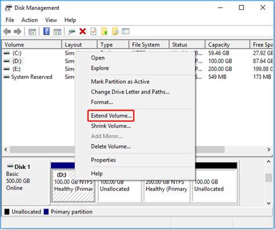Click the 87.64 GB free space cell
The width and height of the screenshot is (275, 230).
coord(263,61)
